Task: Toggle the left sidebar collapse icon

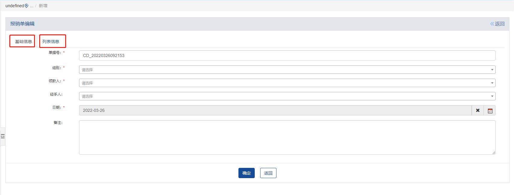Action: pos(3,136)
